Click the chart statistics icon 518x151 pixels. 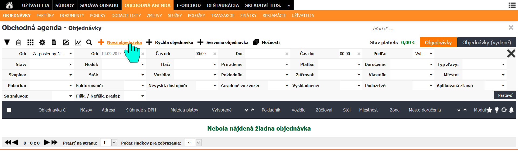78,42
